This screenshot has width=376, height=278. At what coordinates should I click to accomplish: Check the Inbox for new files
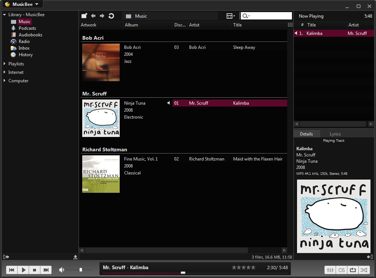click(23, 48)
